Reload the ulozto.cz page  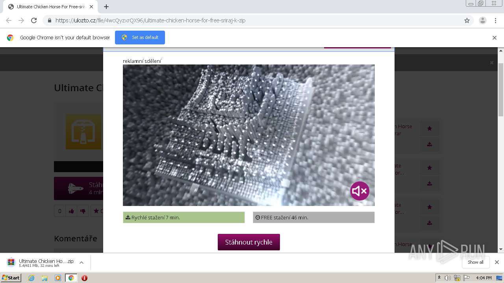(34, 20)
